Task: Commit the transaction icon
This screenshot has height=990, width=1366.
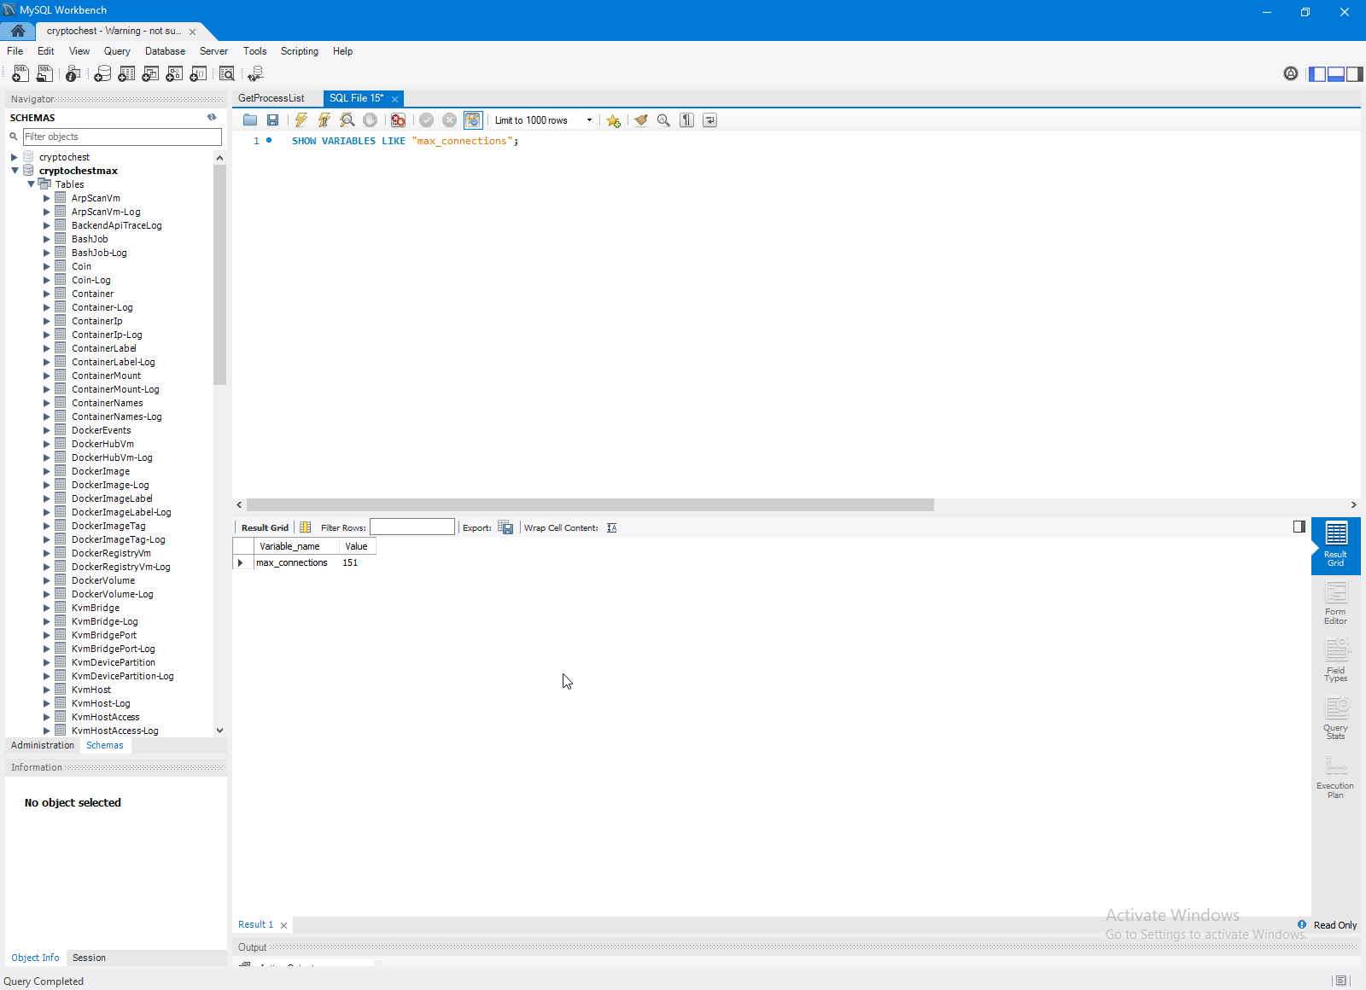Action: (x=427, y=120)
